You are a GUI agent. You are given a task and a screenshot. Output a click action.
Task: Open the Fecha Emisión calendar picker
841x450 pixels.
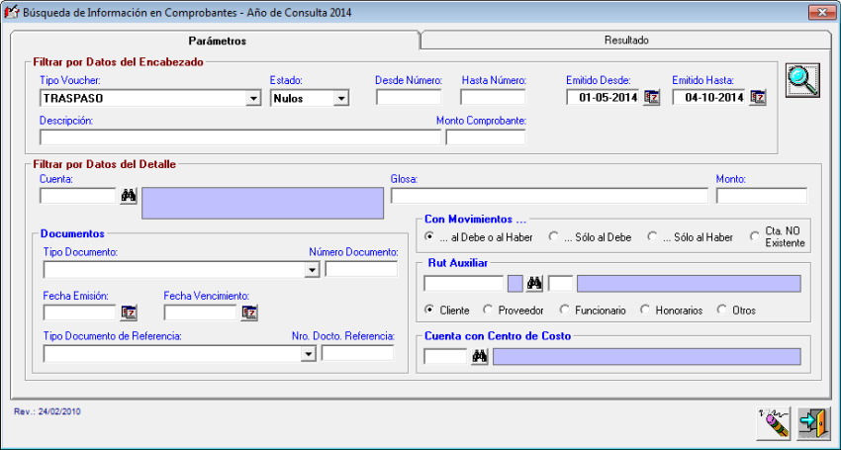click(129, 313)
